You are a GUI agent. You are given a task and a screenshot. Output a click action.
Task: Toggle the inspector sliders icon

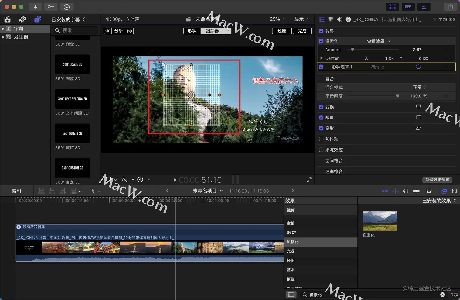[x=424, y=7]
